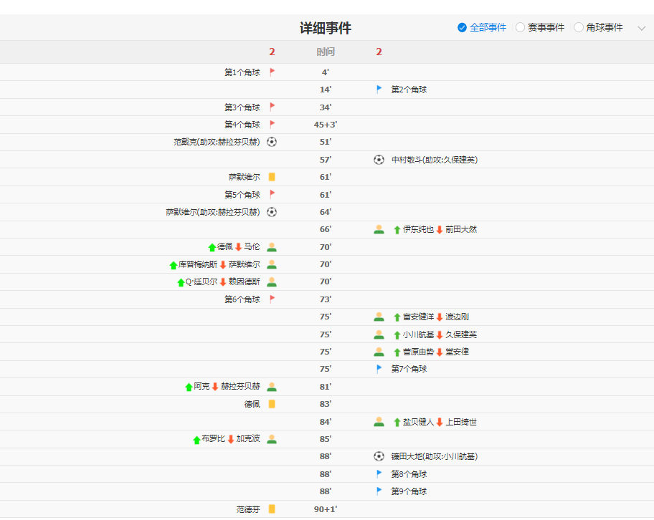654x520 pixels.
Task: Click the red flag at 45+3' 第4个角球
Action: [272, 124]
